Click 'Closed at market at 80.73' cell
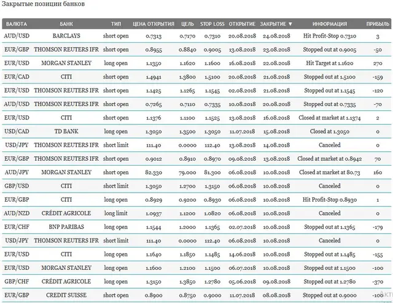Viewport: 393px width, 303px height. 330,172
